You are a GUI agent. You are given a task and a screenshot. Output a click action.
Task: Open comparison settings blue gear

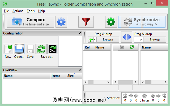tap(61, 22)
